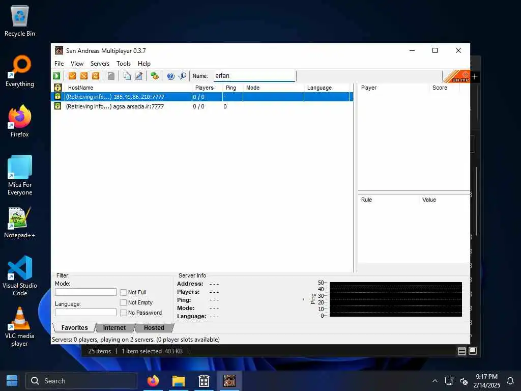Click the green Connect play icon
The width and height of the screenshot is (521, 391).
point(56,76)
